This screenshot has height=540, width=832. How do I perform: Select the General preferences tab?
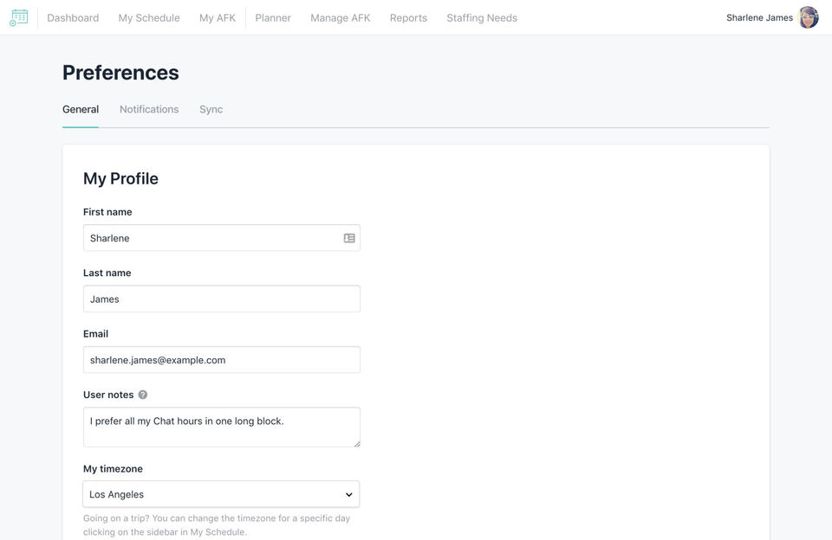point(81,109)
